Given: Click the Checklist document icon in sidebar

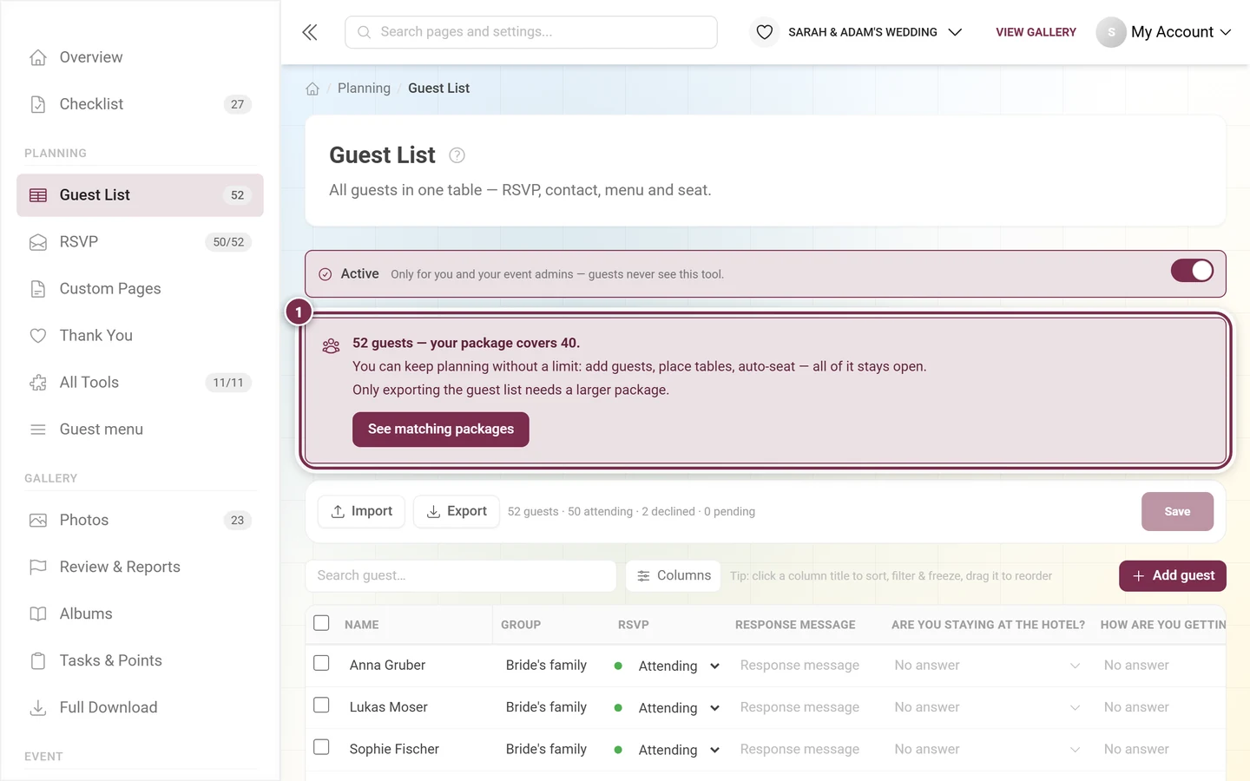Looking at the screenshot, I should 38,104.
